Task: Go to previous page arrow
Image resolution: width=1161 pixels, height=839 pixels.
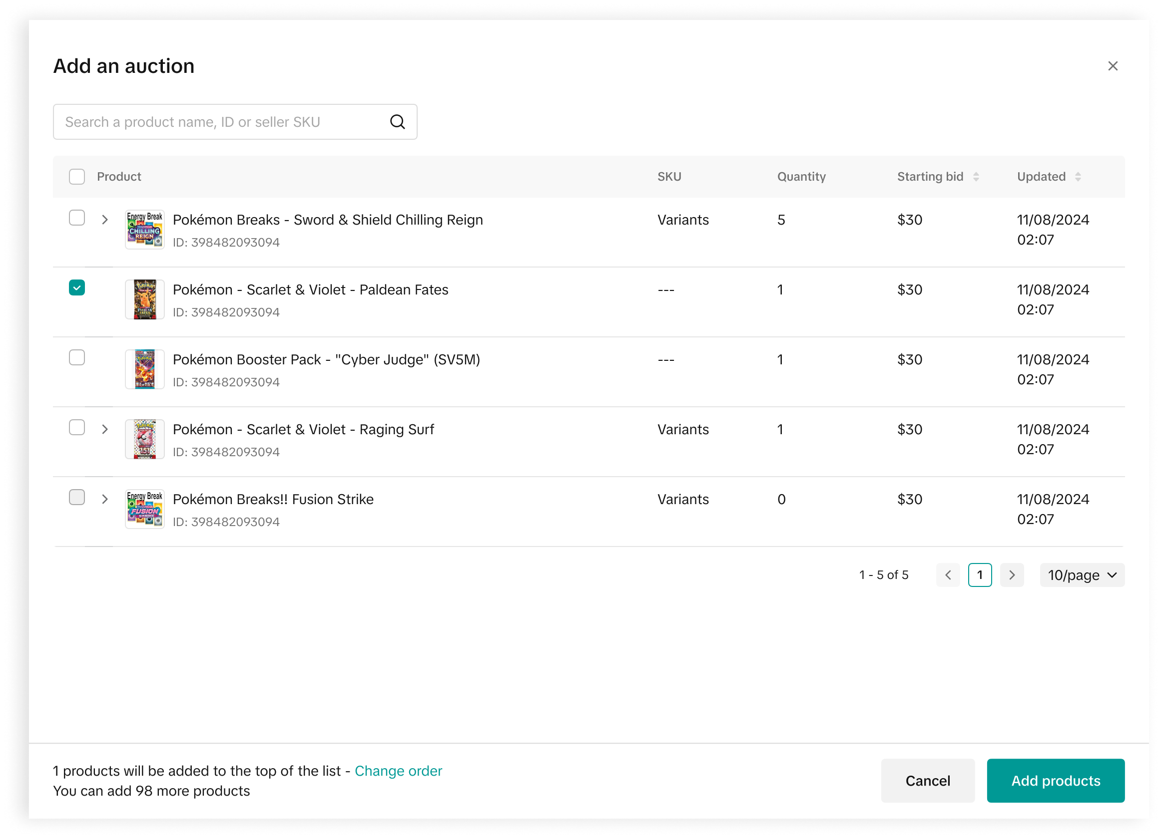Action: (948, 575)
